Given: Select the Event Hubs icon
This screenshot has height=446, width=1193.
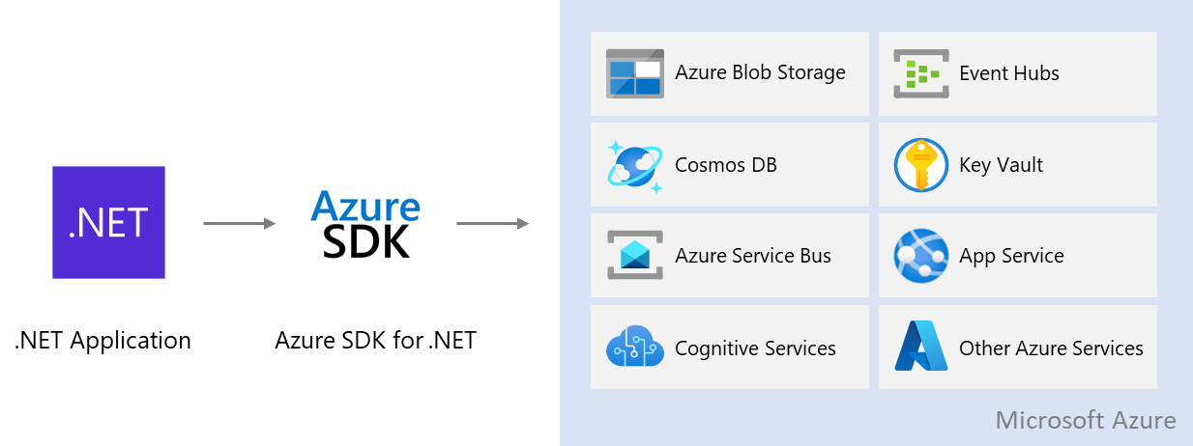Looking at the screenshot, I should tap(921, 73).
